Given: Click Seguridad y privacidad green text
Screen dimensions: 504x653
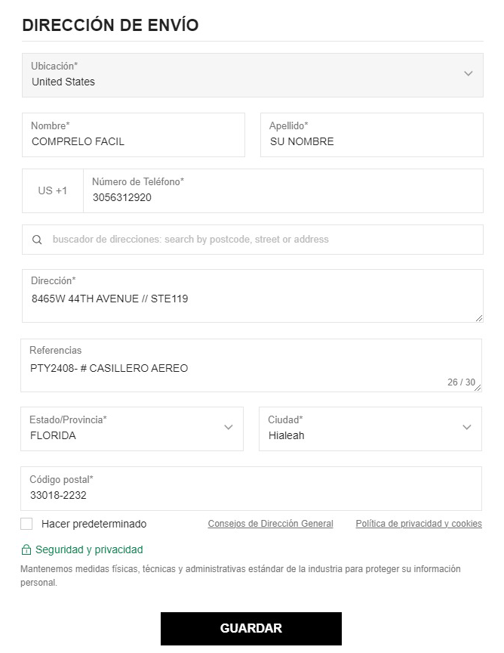Looking at the screenshot, I should [89, 549].
